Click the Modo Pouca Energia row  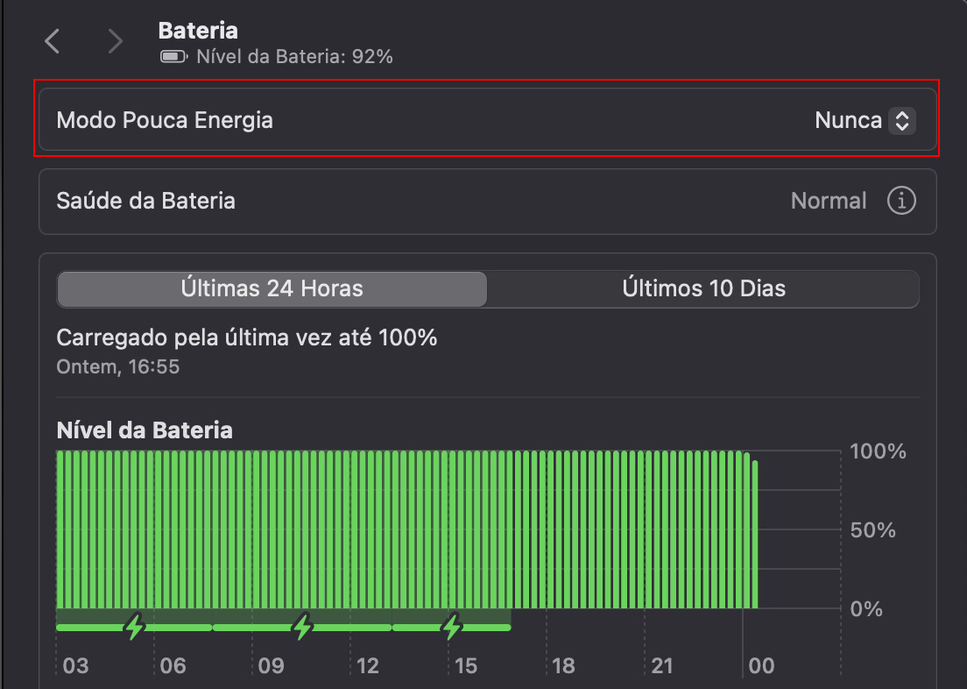(350, 121)
